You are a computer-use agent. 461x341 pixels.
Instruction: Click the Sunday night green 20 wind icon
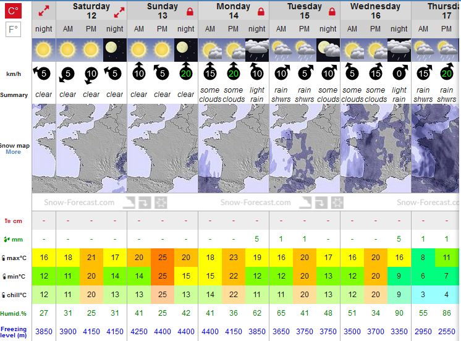pos(186,72)
